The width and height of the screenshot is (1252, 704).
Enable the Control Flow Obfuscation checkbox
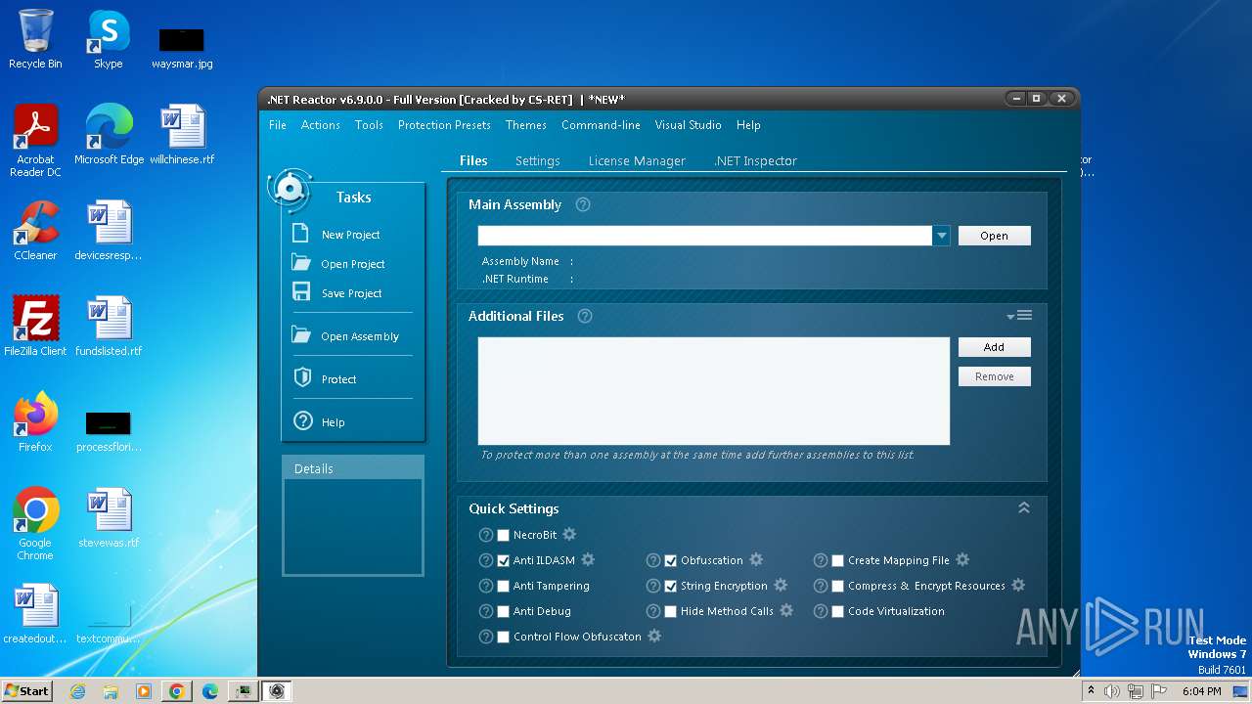pyautogui.click(x=504, y=637)
